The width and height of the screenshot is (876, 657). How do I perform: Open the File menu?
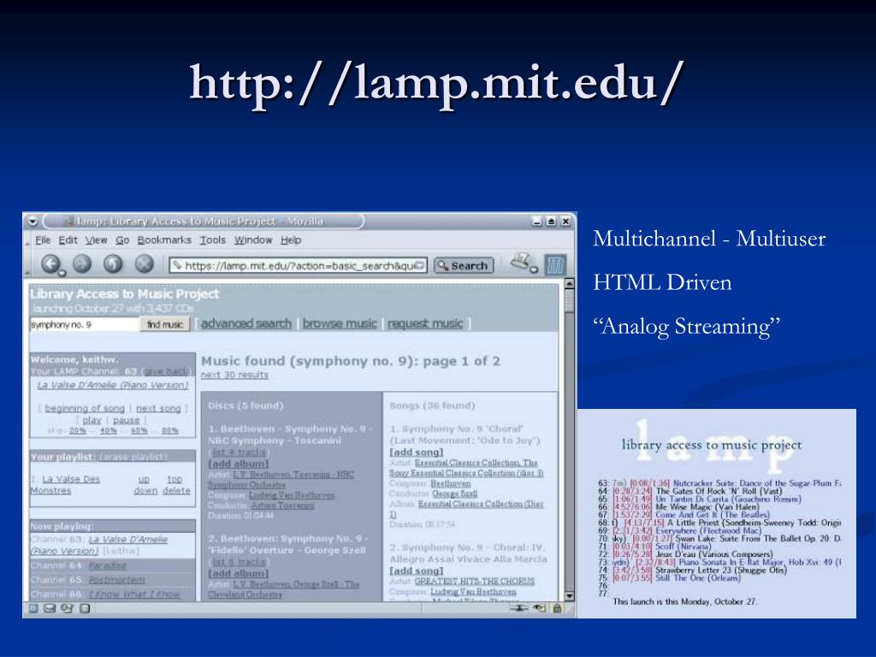tap(43, 240)
